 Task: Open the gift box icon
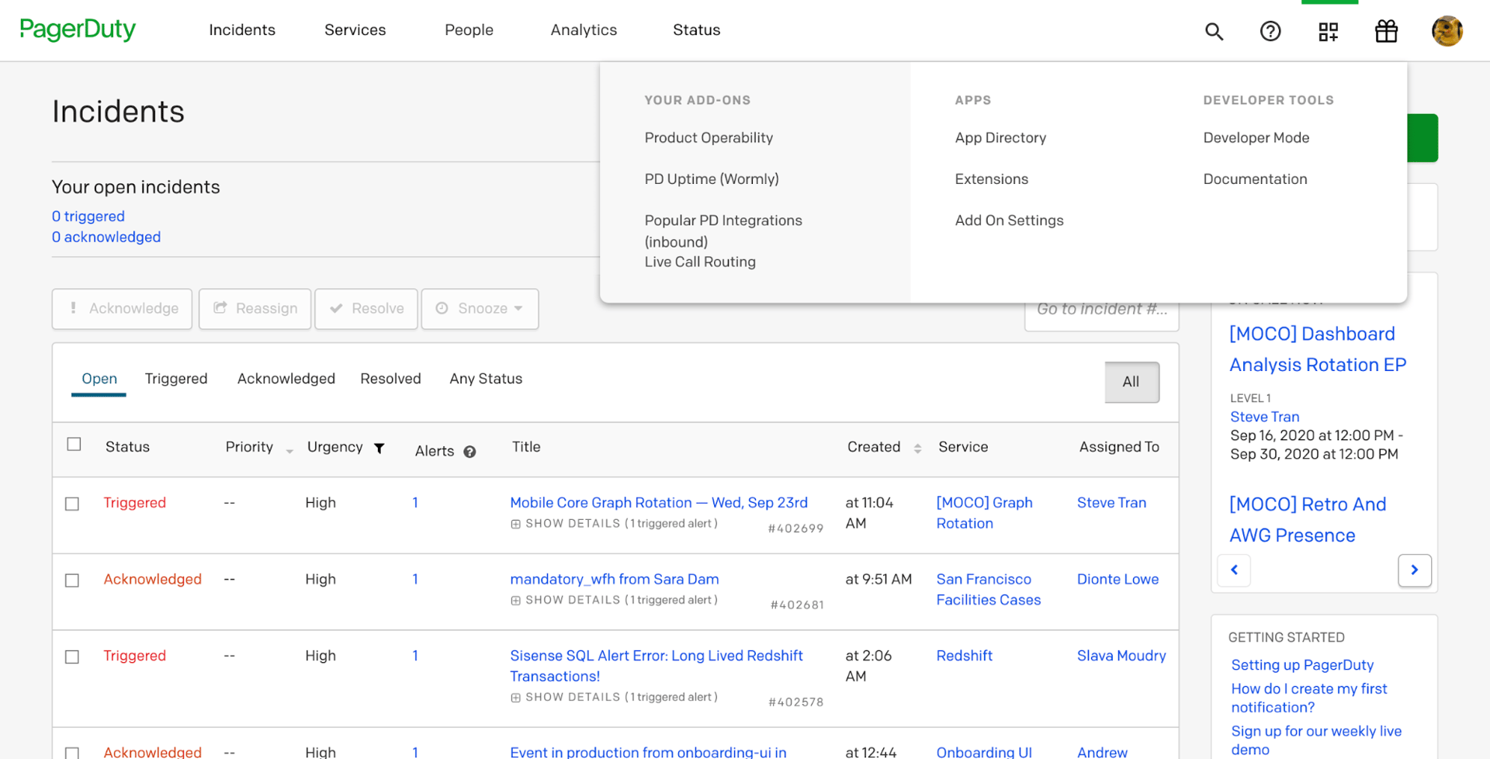pyautogui.click(x=1386, y=31)
